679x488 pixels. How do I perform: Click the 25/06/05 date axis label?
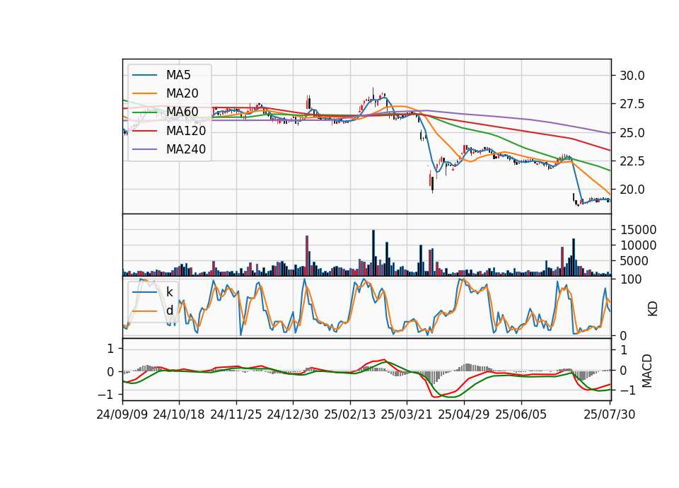[x=521, y=414]
